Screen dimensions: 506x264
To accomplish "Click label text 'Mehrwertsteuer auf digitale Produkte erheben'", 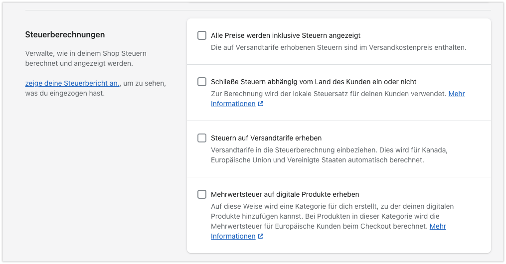I will coord(285,194).
